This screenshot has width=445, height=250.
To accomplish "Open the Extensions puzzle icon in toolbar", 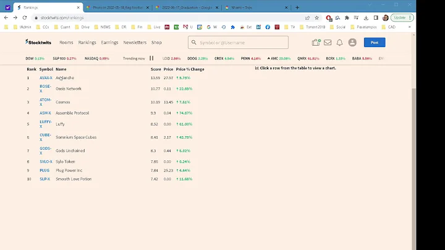I will pos(347,18).
